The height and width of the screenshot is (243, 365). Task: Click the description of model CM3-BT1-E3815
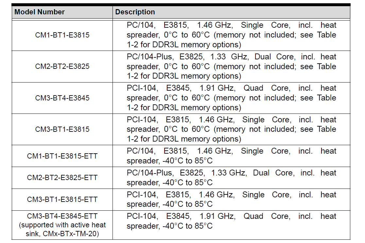(231, 129)
